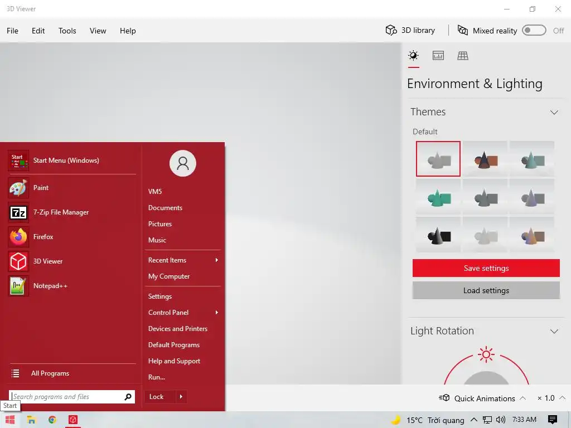Open Chrome from taskbar
The height and width of the screenshot is (428, 571).
point(52,420)
